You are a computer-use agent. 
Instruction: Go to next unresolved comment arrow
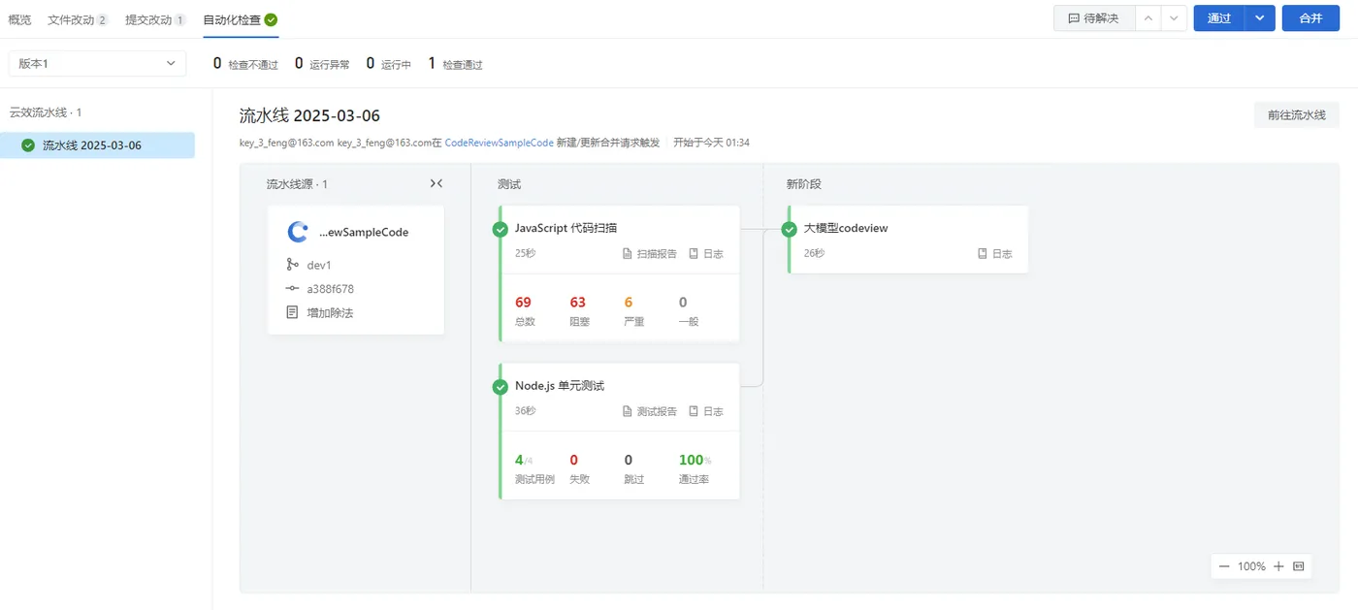[1174, 18]
